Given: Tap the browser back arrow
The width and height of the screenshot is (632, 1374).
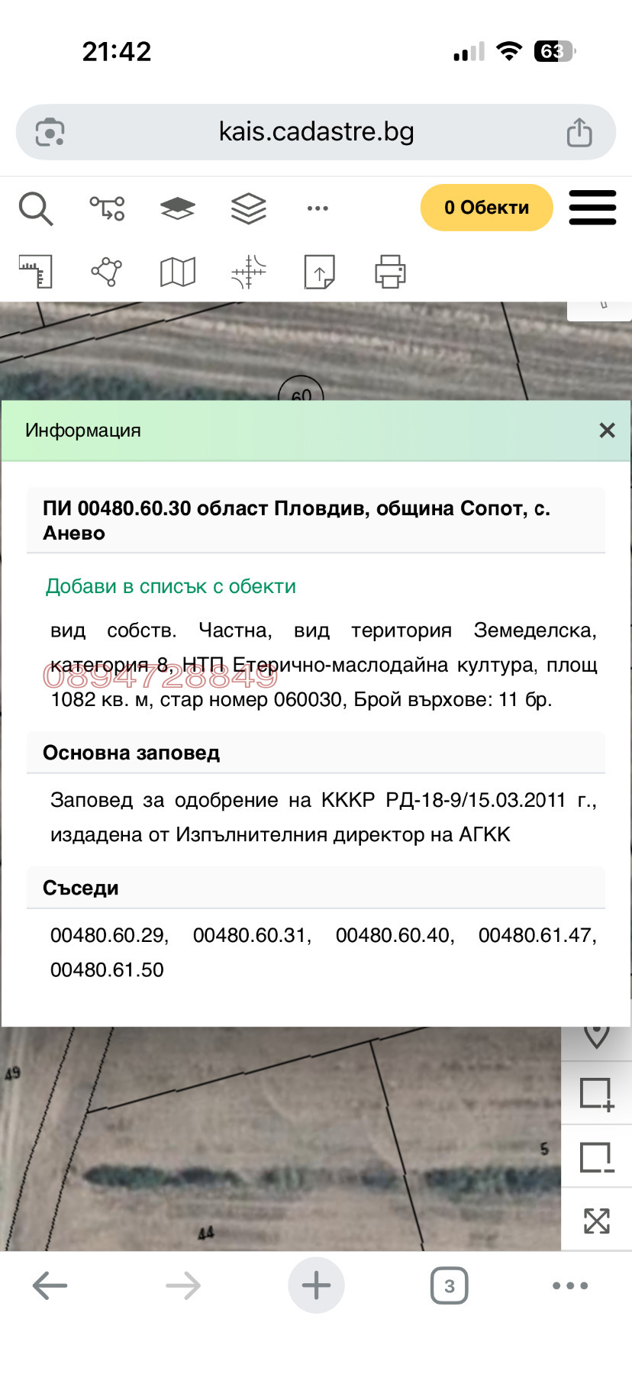Looking at the screenshot, I should (50, 1285).
